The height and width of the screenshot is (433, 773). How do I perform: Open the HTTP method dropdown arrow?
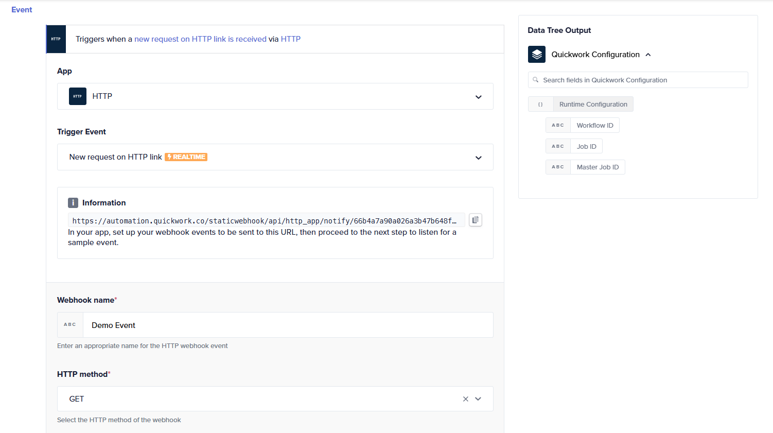tap(478, 399)
